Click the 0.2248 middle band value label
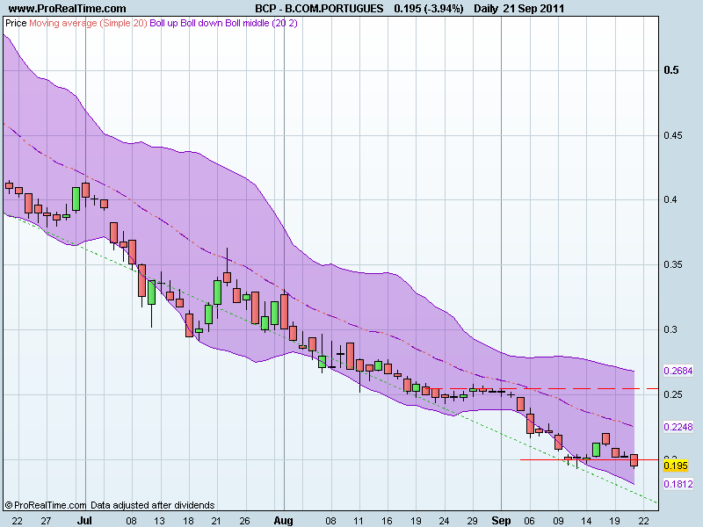 pyautogui.click(x=678, y=428)
